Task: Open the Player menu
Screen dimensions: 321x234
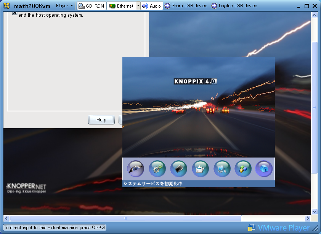Action: [64, 6]
